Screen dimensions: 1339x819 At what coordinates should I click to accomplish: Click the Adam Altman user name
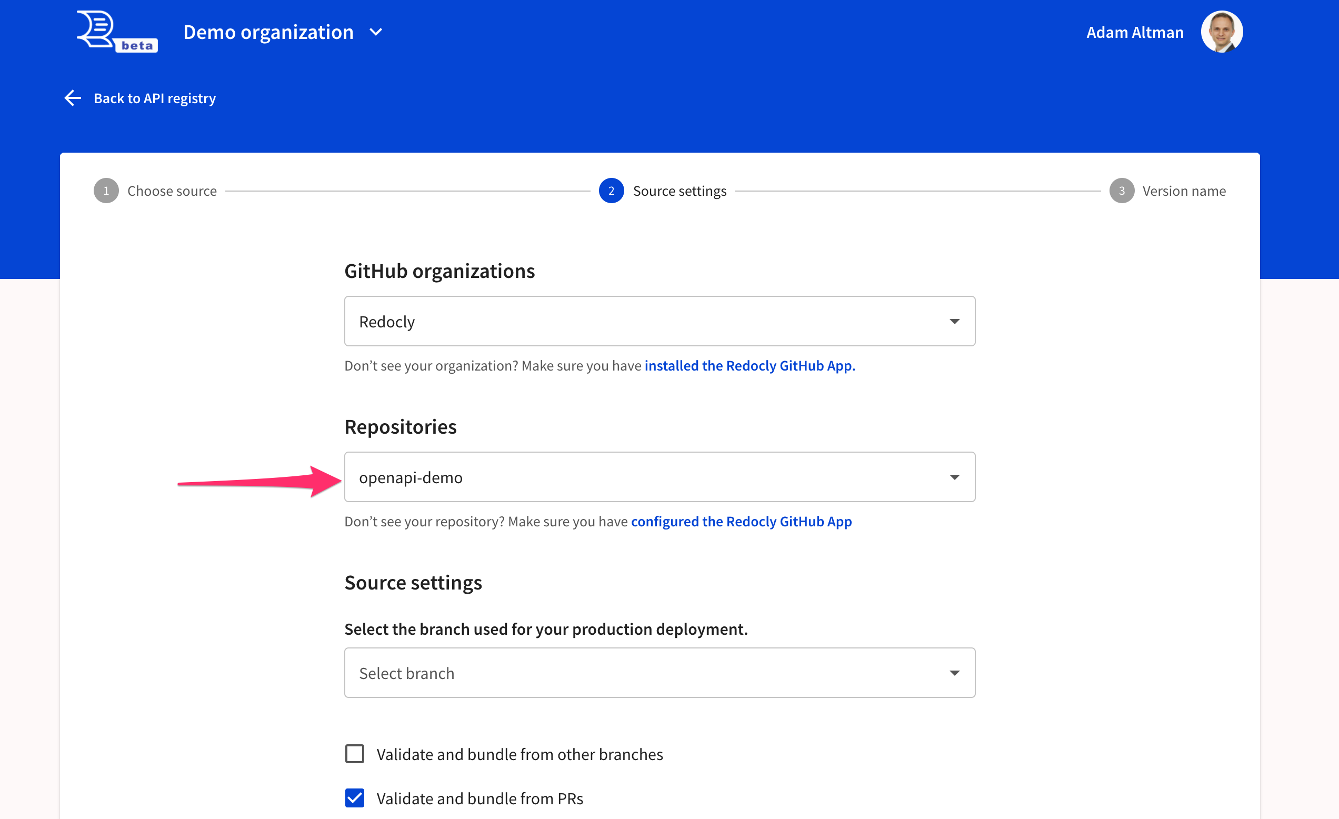tap(1135, 32)
